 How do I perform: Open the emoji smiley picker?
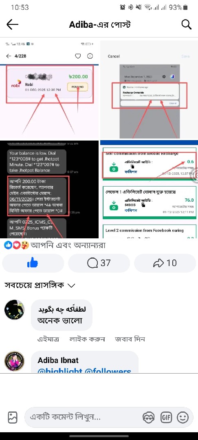pyautogui.click(x=183, y=418)
